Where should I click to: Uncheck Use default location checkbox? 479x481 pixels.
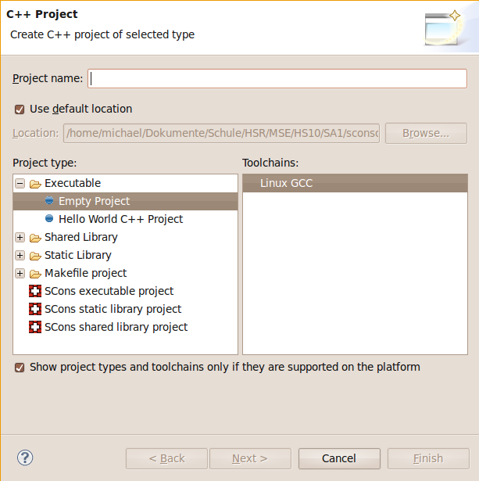coord(20,109)
